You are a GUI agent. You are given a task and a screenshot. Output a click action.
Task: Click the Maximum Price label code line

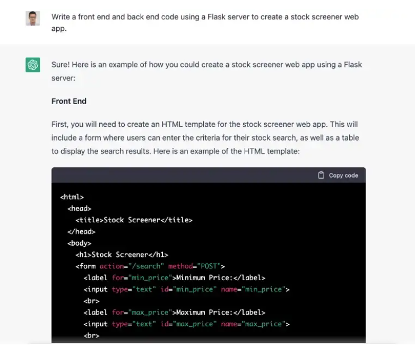click(174, 312)
